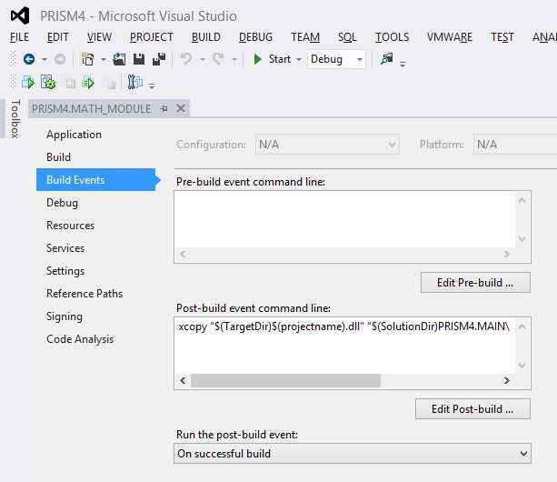
Task: Save the current file with the floppy icon
Action: (x=139, y=59)
